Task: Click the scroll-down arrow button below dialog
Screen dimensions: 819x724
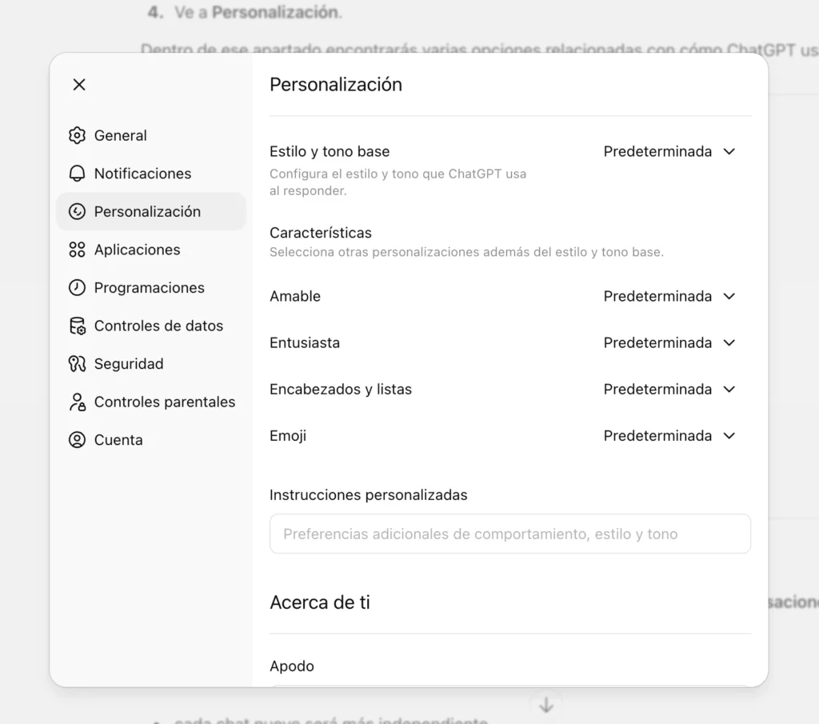Action: tap(546, 705)
